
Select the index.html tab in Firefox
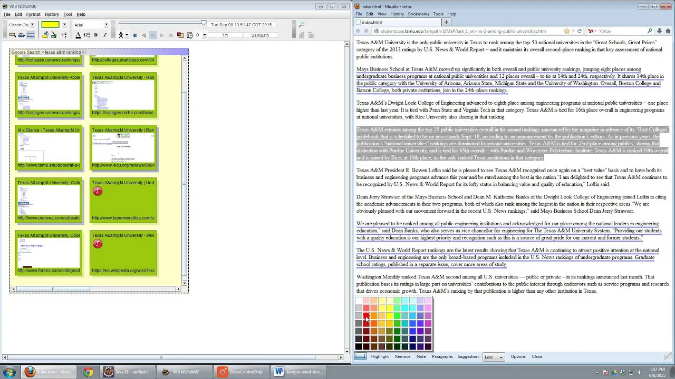tap(397, 22)
